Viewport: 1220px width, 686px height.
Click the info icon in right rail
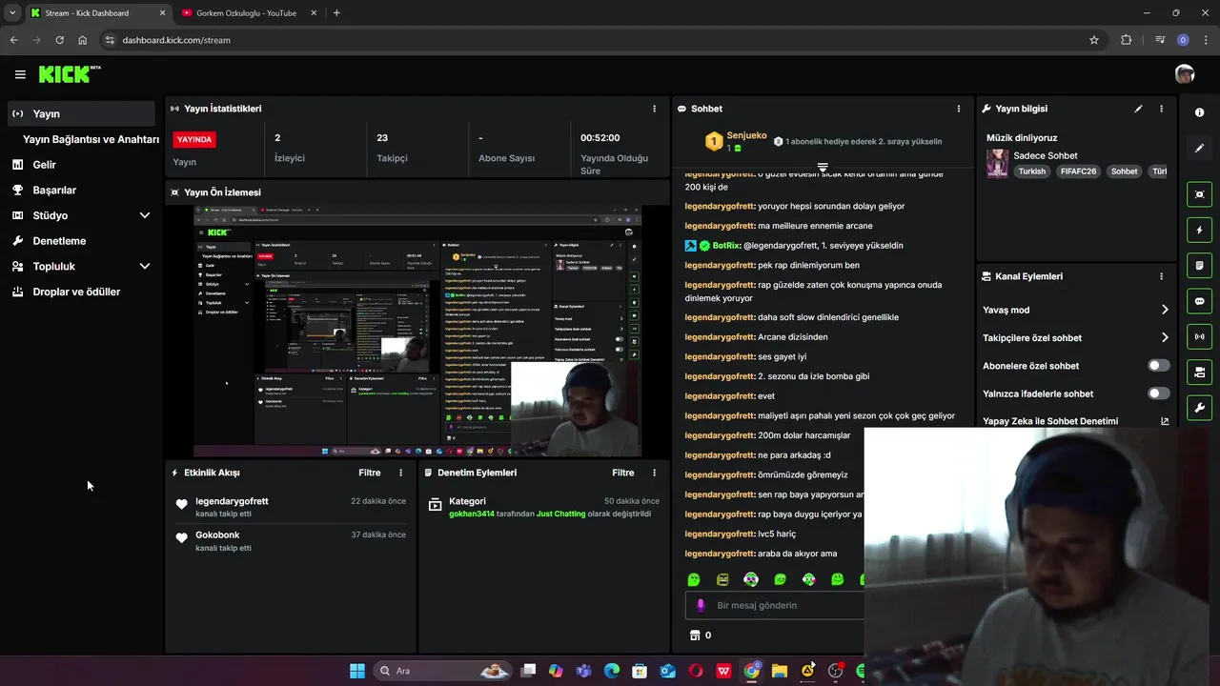point(1199,112)
